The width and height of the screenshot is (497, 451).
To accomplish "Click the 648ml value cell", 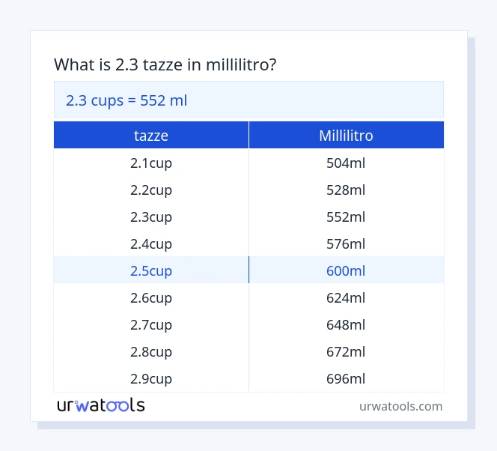I will coord(346,324).
